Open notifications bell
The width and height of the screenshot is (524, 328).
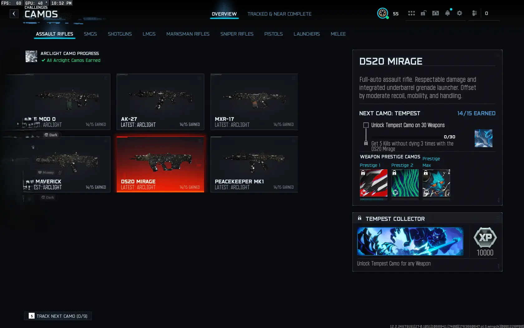(448, 13)
